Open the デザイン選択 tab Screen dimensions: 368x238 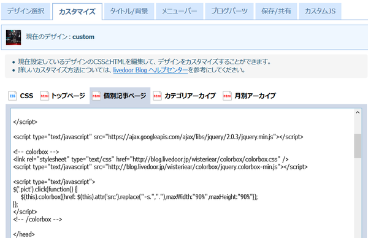(x=26, y=11)
